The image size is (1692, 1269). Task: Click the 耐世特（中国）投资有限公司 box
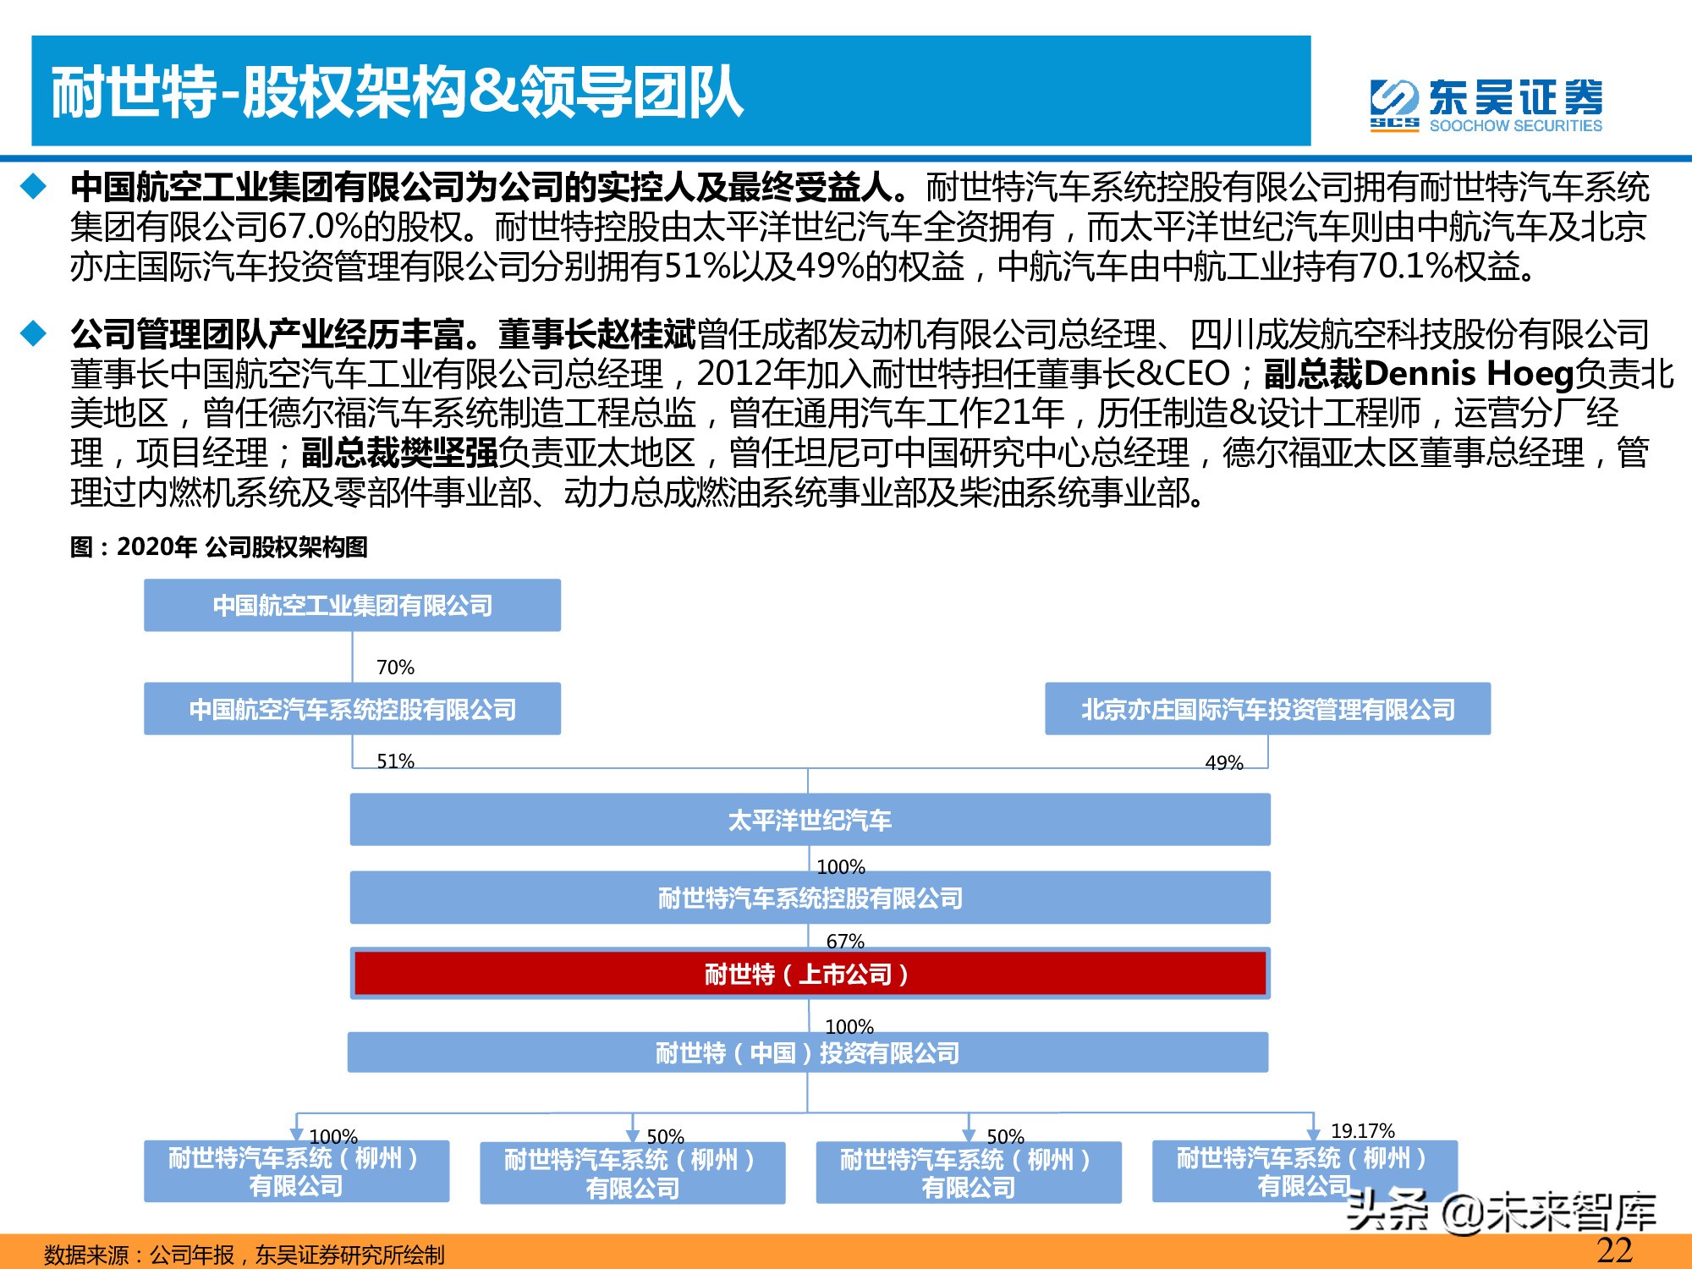click(x=808, y=1052)
